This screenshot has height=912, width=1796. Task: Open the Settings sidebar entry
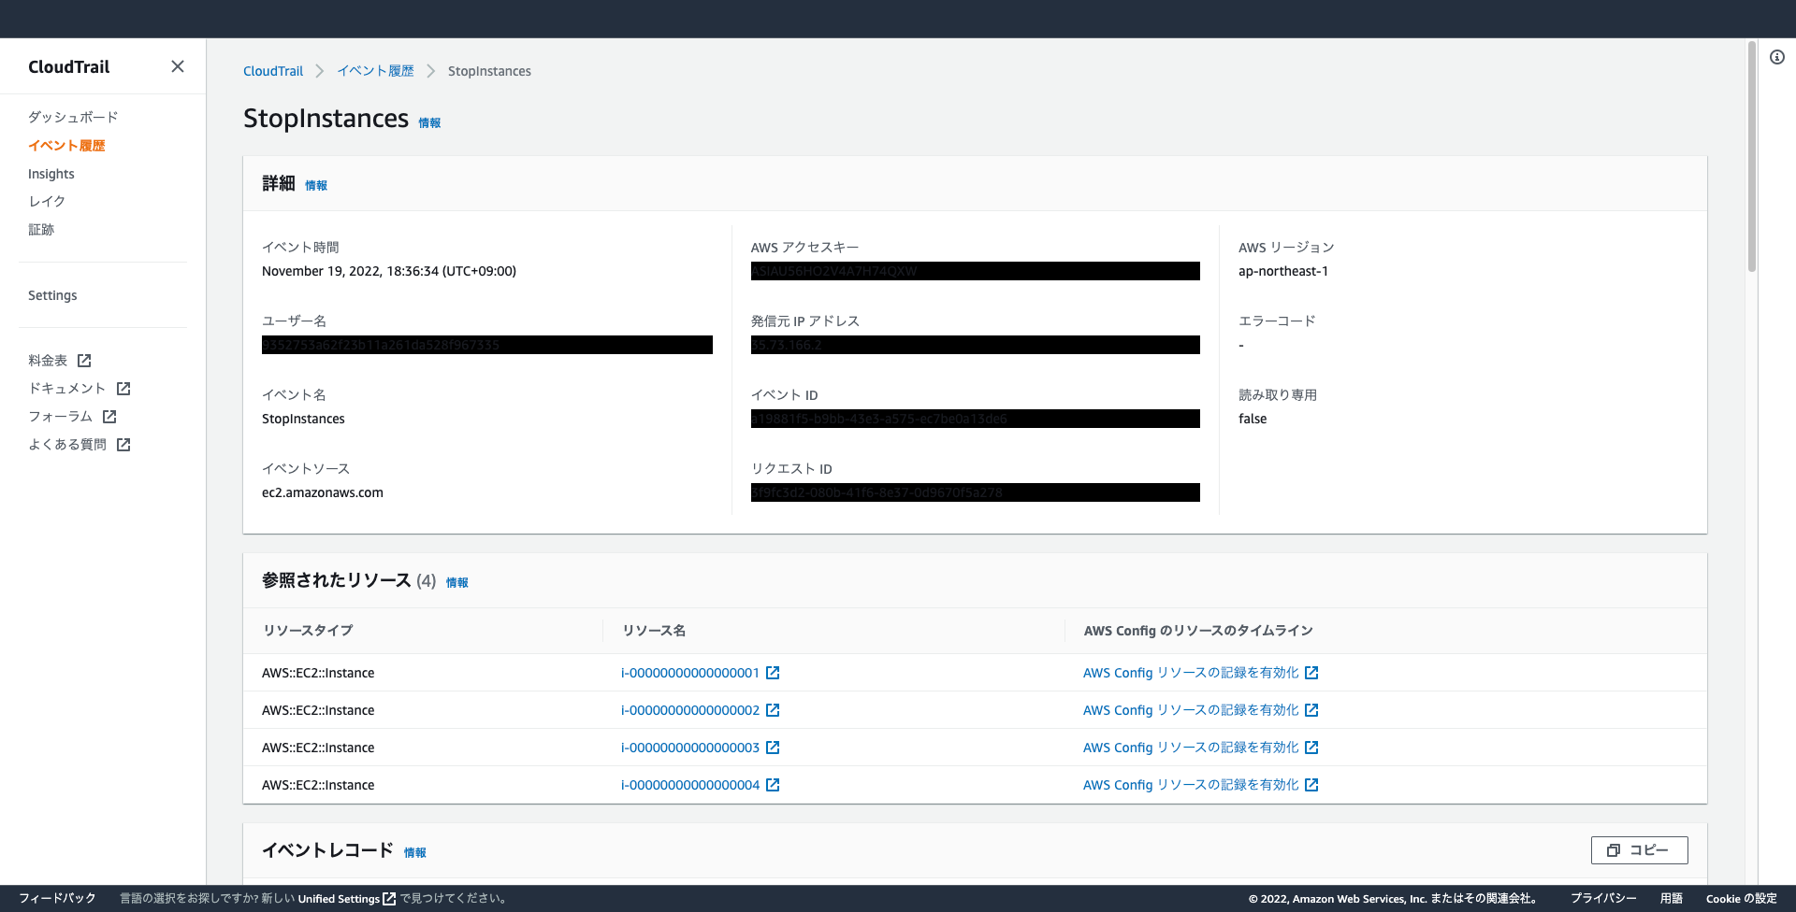point(52,294)
